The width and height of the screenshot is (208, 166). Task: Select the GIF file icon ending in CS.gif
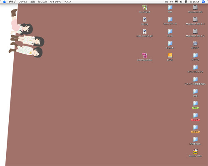click(145, 32)
